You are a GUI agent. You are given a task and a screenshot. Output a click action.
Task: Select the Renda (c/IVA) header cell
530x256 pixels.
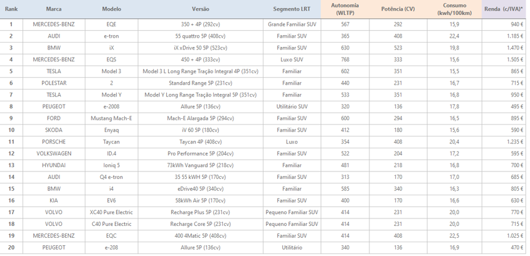pos(504,9)
